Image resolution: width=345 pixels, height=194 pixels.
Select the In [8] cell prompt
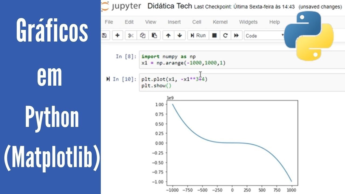pyautogui.click(x=126, y=57)
